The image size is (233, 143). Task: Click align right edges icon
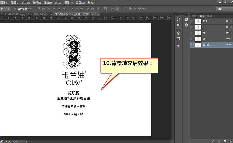[64, 9]
